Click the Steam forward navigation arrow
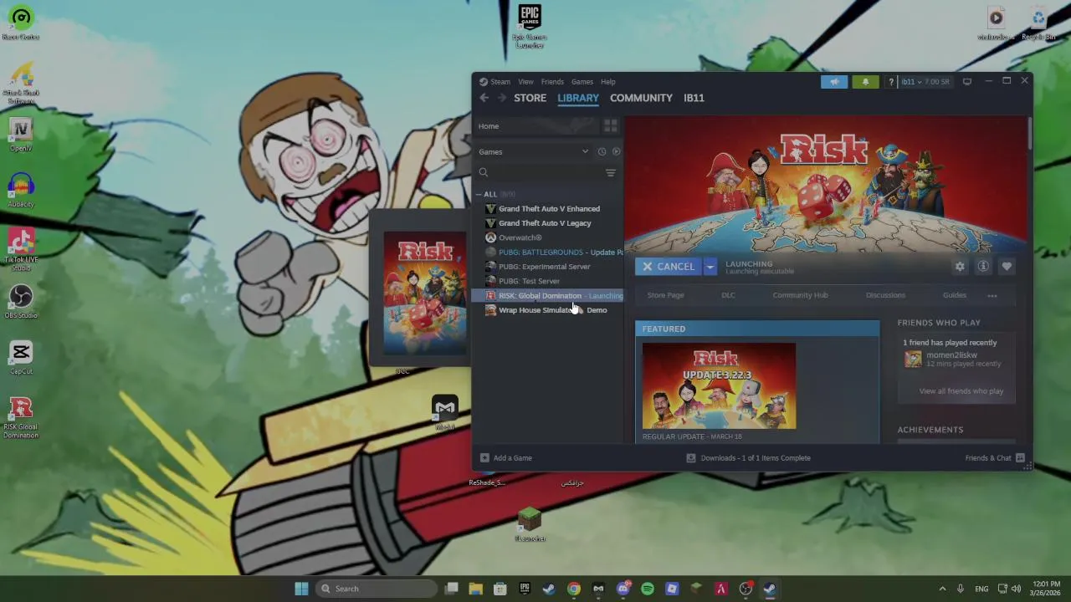This screenshot has height=602, width=1071. [502, 98]
